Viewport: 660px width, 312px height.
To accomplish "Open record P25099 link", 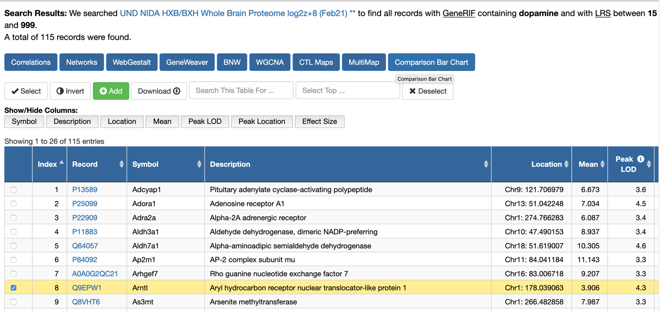I will (85, 204).
